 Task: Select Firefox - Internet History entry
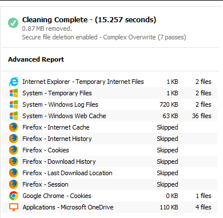tap(110, 139)
